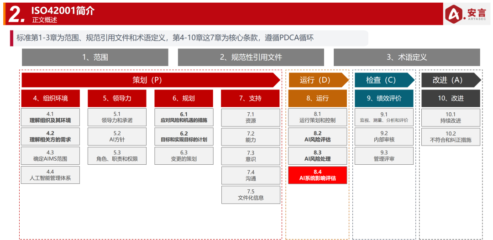Click box 10.1 持续改进

coord(451,117)
